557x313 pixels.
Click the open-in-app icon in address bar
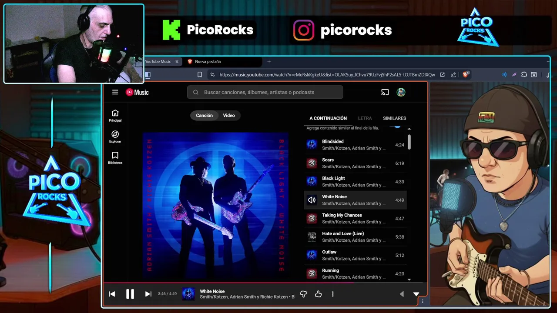tap(442, 75)
